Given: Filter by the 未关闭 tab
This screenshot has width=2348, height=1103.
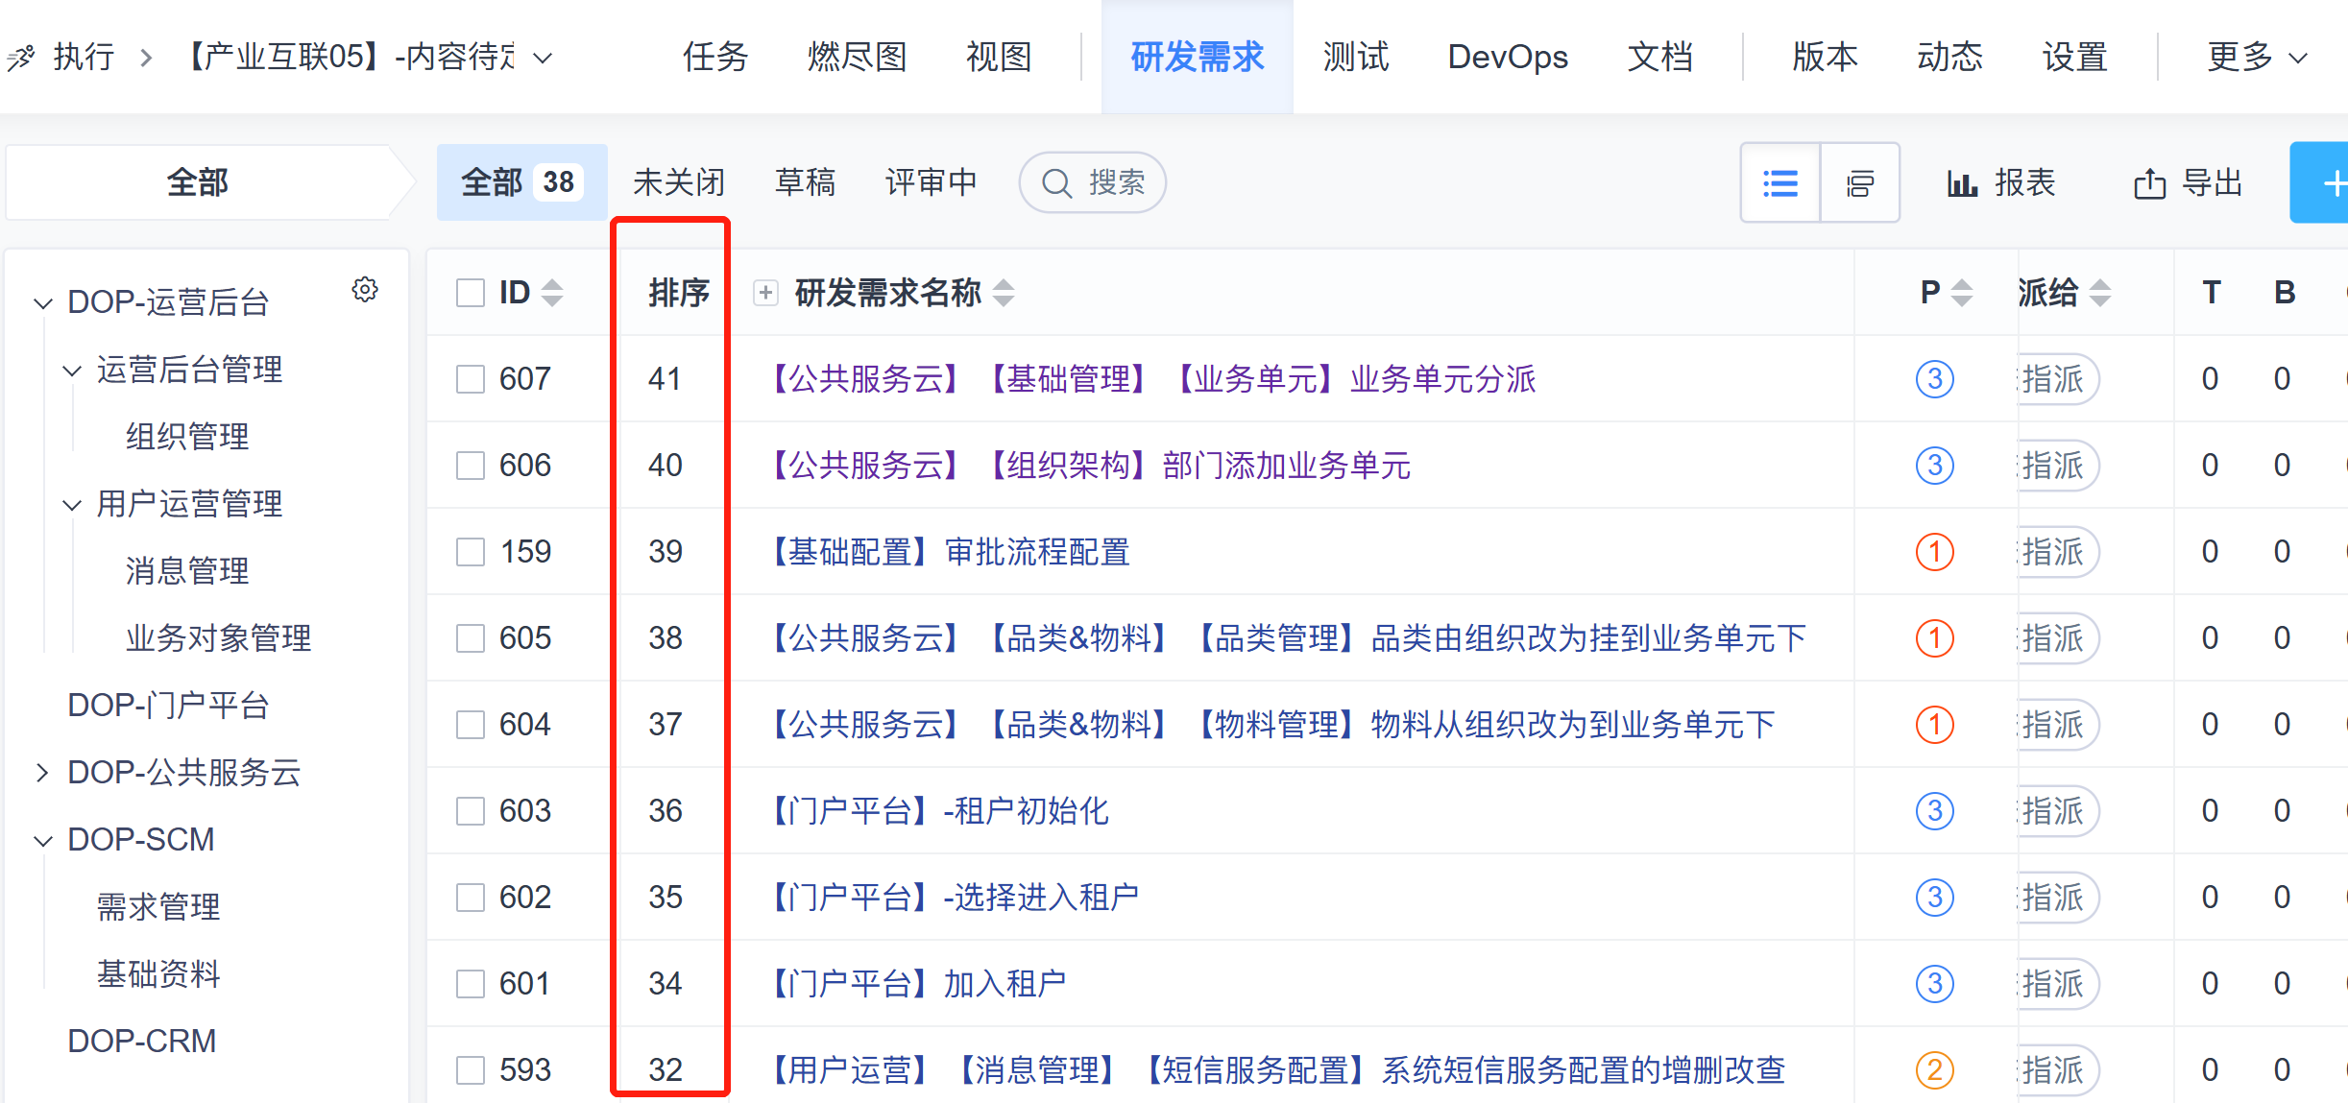Looking at the screenshot, I should [x=678, y=182].
